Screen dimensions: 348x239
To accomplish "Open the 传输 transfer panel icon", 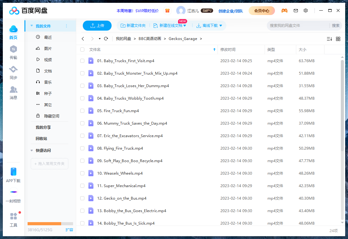I will [13, 49].
